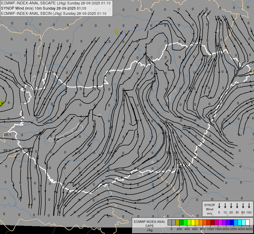Click the wind legend arrow above 20

(x=231, y=206)
